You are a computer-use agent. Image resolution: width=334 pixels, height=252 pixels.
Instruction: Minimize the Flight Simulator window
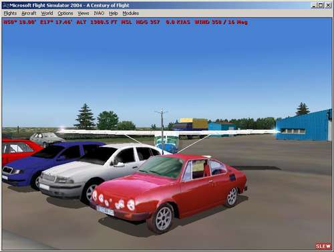(313, 5)
